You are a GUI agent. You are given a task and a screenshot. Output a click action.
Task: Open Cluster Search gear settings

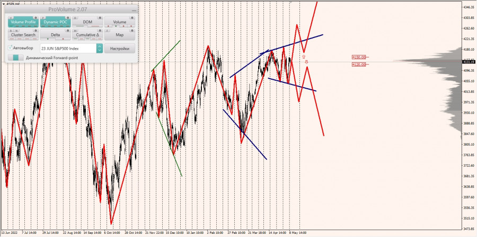point(36,31)
